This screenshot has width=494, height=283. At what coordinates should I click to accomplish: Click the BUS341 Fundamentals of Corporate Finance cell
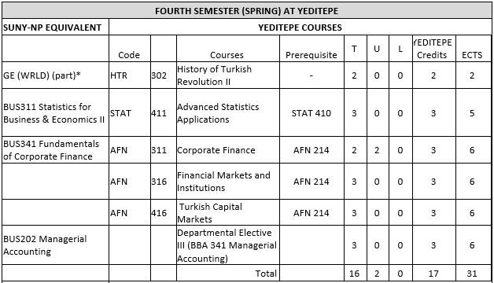(x=55, y=150)
